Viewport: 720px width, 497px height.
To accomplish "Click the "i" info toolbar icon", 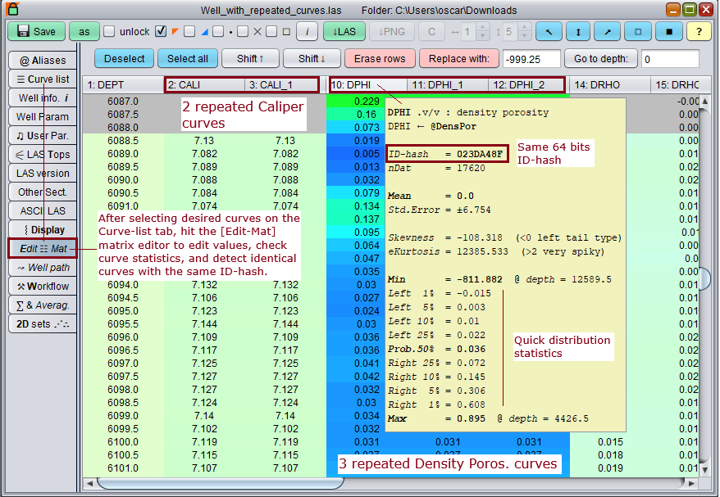I will point(308,31).
